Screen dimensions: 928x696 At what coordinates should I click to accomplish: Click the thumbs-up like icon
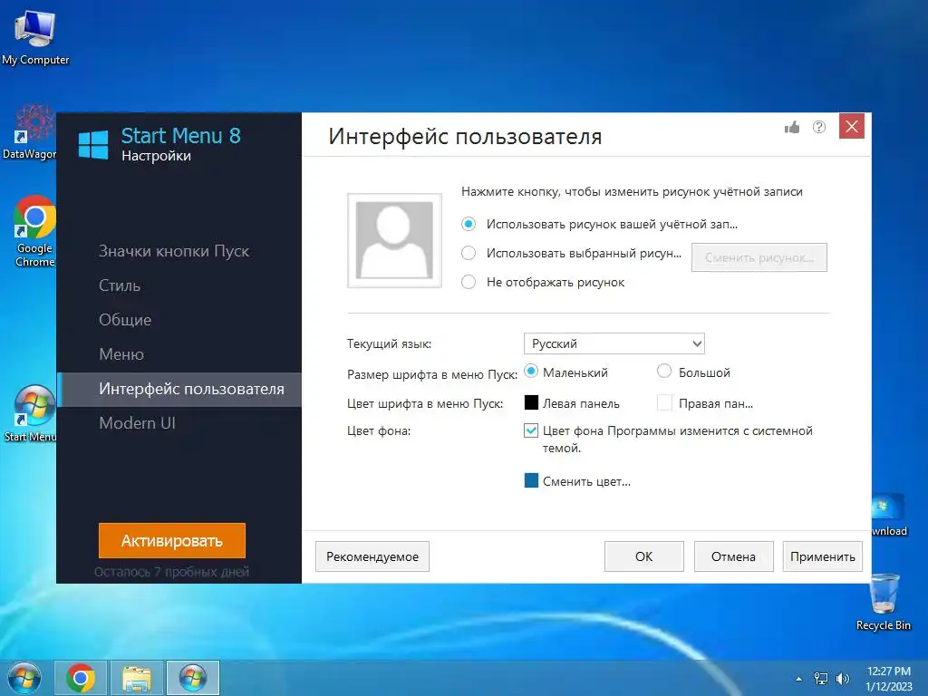pyautogui.click(x=791, y=127)
